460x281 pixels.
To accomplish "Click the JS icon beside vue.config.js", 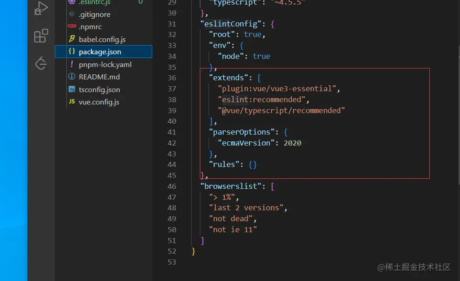I will pyautogui.click(x=72, y=101).
